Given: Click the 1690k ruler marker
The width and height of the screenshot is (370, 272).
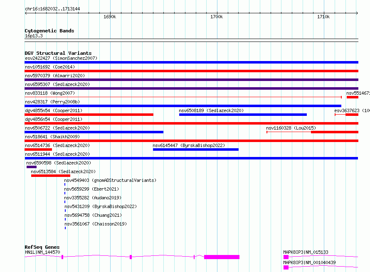Looking at the screenshot, I should (x=110, y=17).
